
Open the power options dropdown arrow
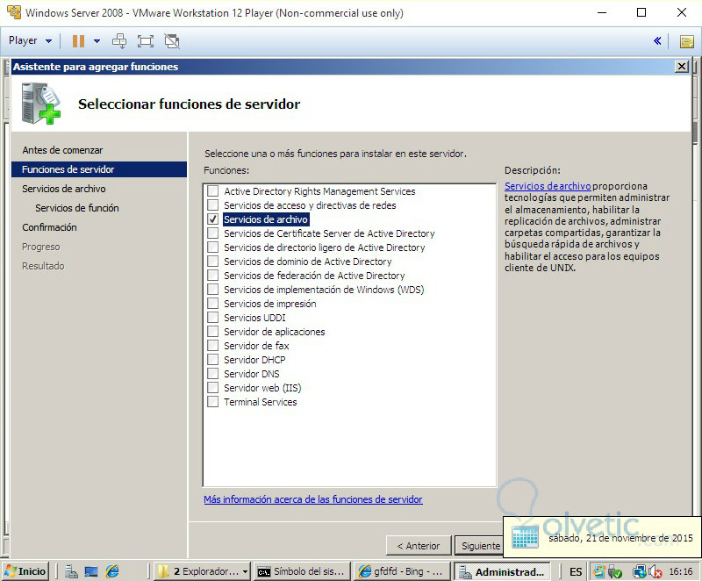[x=97, y=41]
